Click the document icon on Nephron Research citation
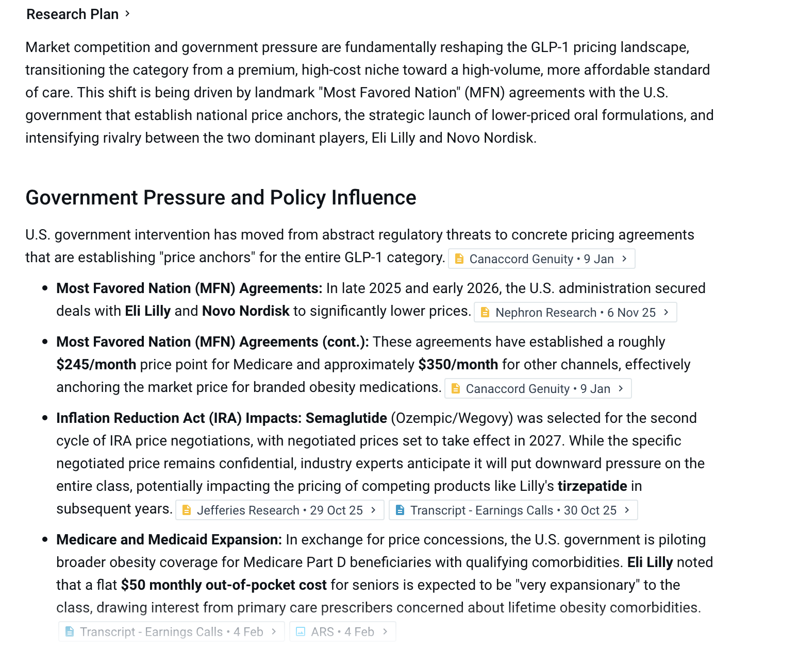 [485, 312]
